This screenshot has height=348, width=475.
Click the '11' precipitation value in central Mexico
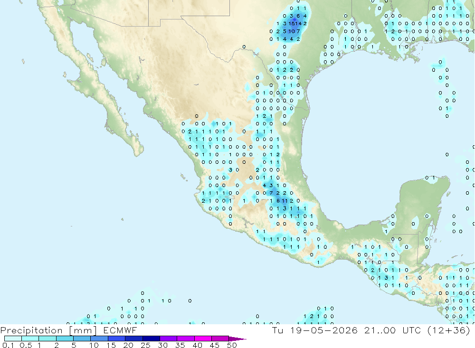pos(285,200)
